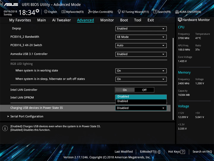Click the info icon beside help text
This screenshot has width=214, height=161.
pyautogui.click(x=5, y=128)
